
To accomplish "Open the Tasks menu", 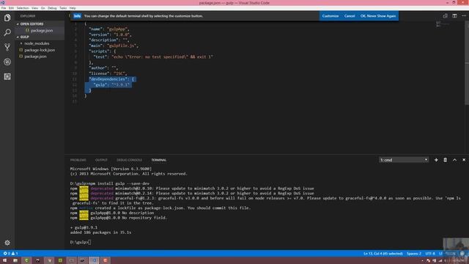I will tap(63, 8).
